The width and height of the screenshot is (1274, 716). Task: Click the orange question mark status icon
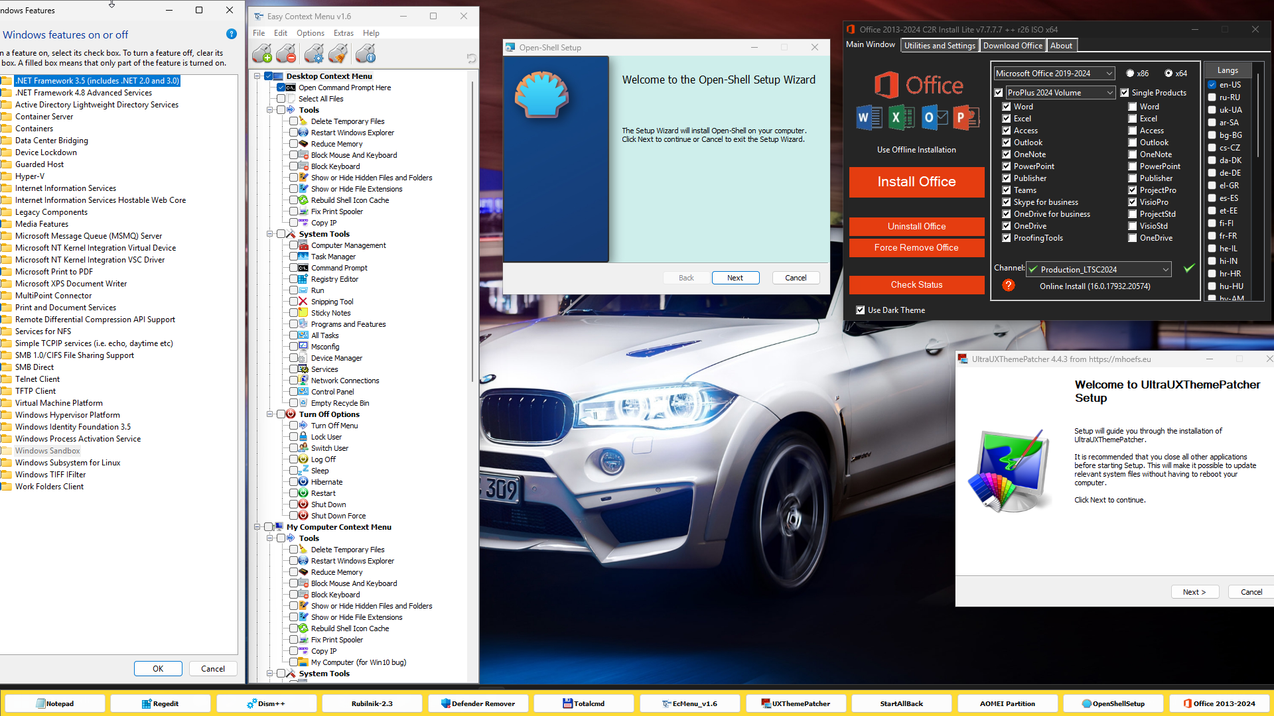click(1009, 286)
